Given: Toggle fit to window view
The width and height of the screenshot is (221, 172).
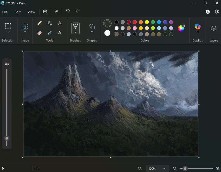Looking at the screenshot, I should (x=140, y=169).
